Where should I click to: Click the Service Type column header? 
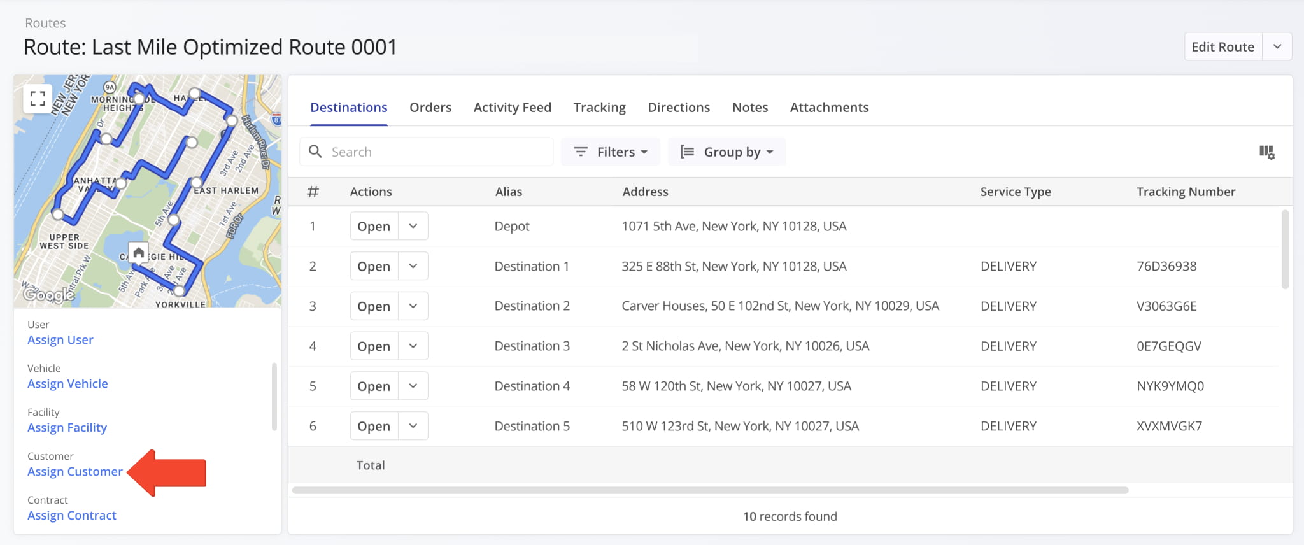tap(1016, 192)
